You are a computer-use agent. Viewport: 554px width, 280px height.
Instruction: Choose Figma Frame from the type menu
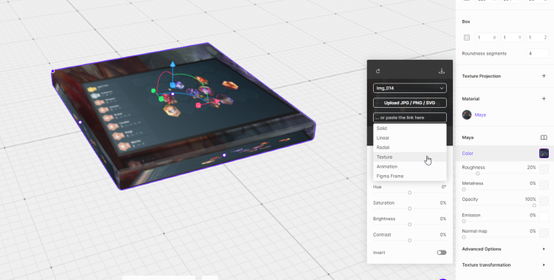pyautogui.click(x=410, y=176)
